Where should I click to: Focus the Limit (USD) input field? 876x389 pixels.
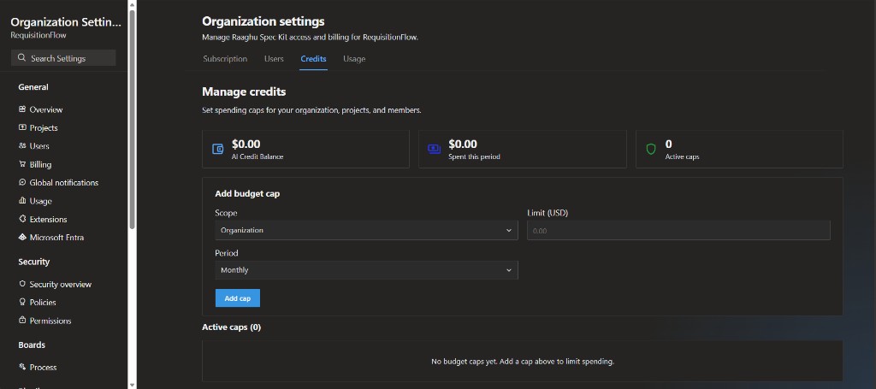tap(678, 230)
